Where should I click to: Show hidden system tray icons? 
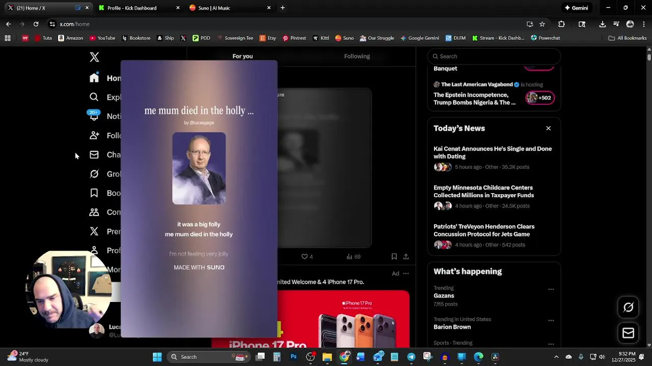click(x=556, y=357)
